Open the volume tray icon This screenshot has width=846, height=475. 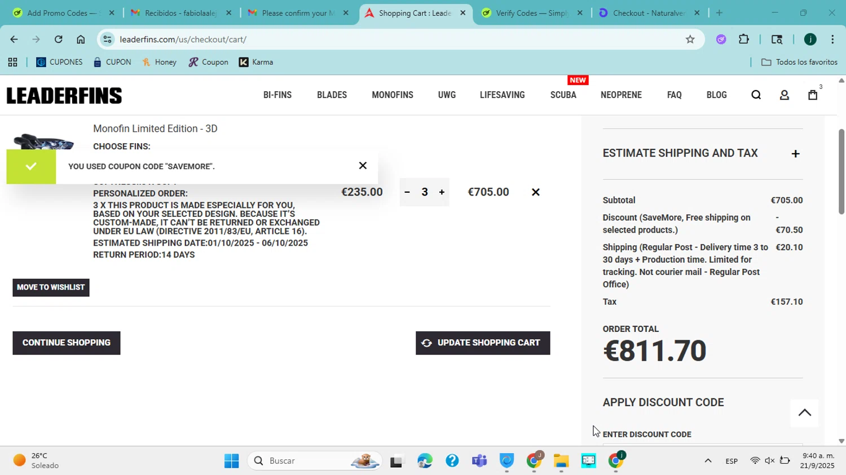click(x=770, y=461)
